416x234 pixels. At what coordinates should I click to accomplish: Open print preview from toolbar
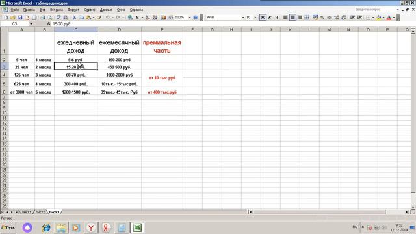pyautogui.click(x=49, y=18)
